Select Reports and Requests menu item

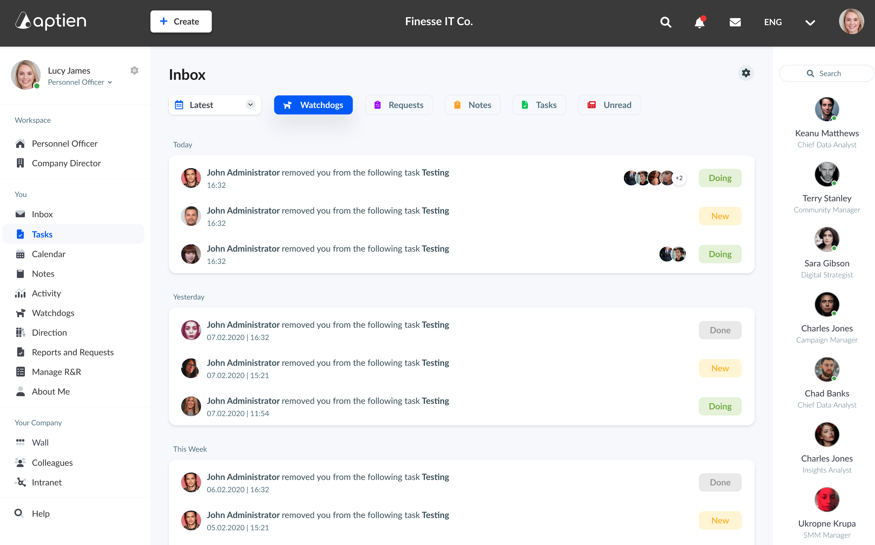72,352
